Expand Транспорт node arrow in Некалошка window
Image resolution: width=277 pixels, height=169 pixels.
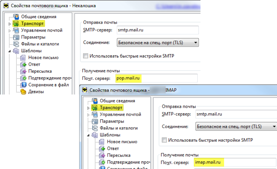coord(10,24)
